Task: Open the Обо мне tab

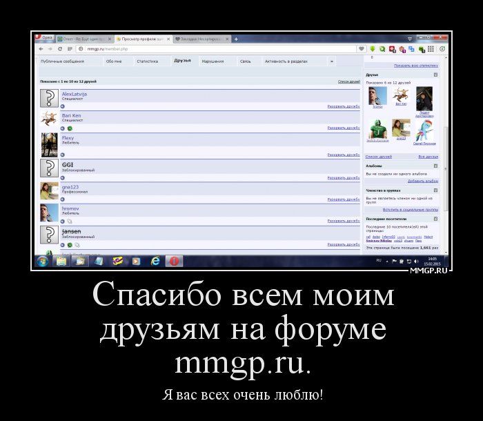Action: (x=114, y=61)
